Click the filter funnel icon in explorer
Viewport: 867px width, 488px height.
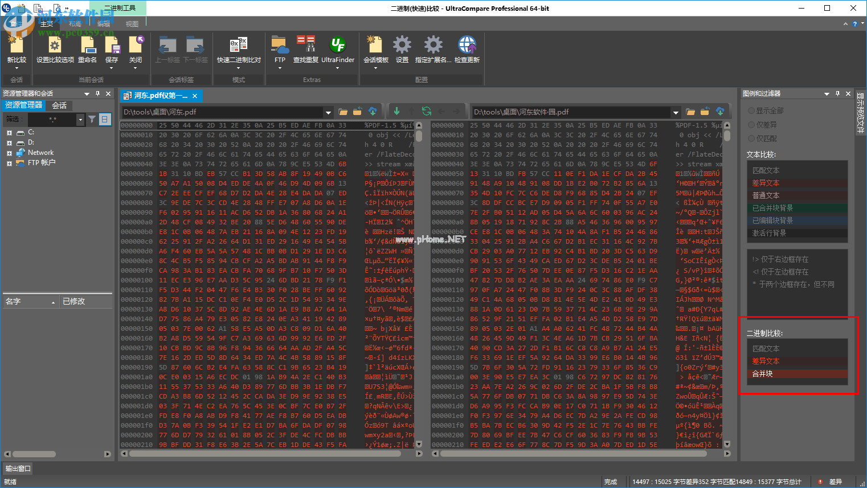[92, 119]
